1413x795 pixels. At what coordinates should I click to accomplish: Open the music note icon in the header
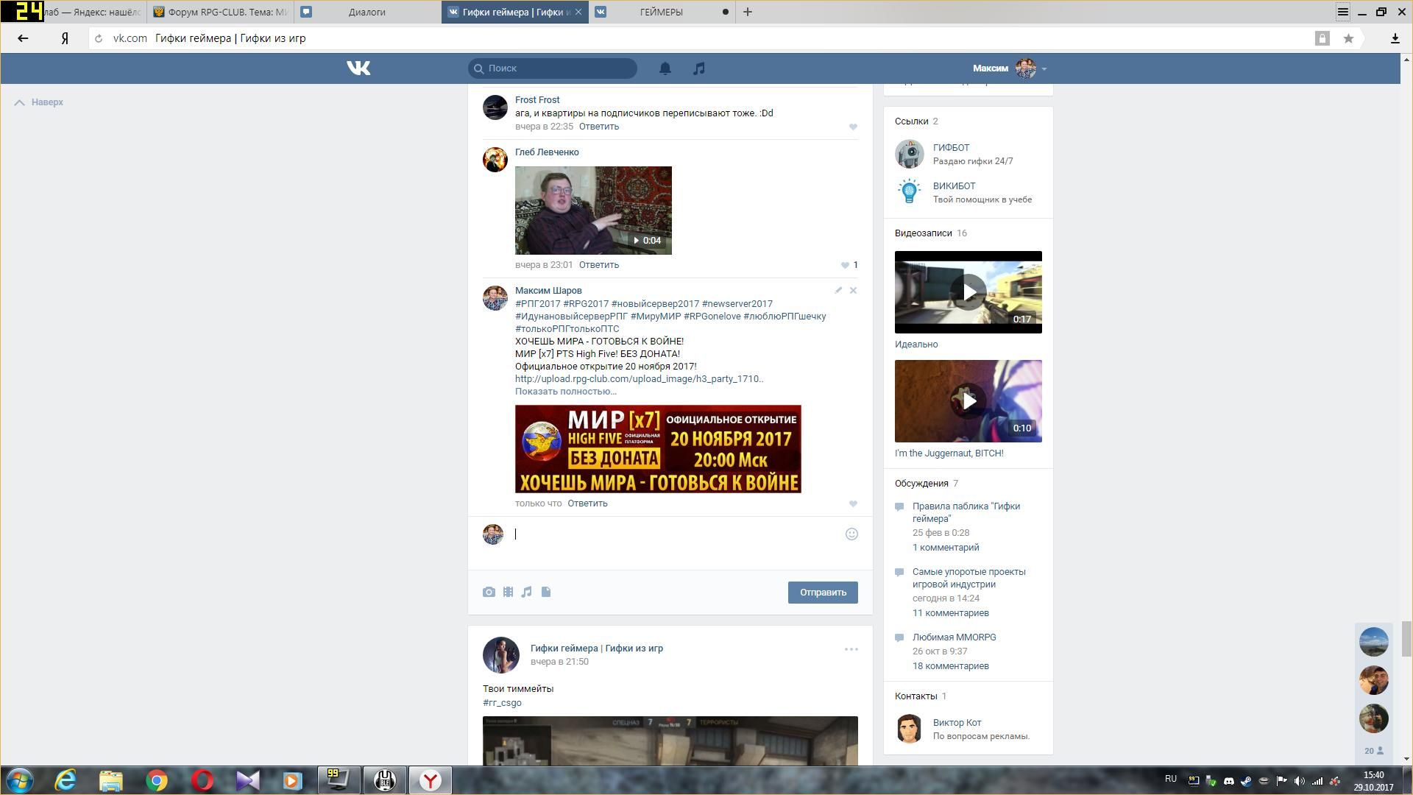point(699,68)
